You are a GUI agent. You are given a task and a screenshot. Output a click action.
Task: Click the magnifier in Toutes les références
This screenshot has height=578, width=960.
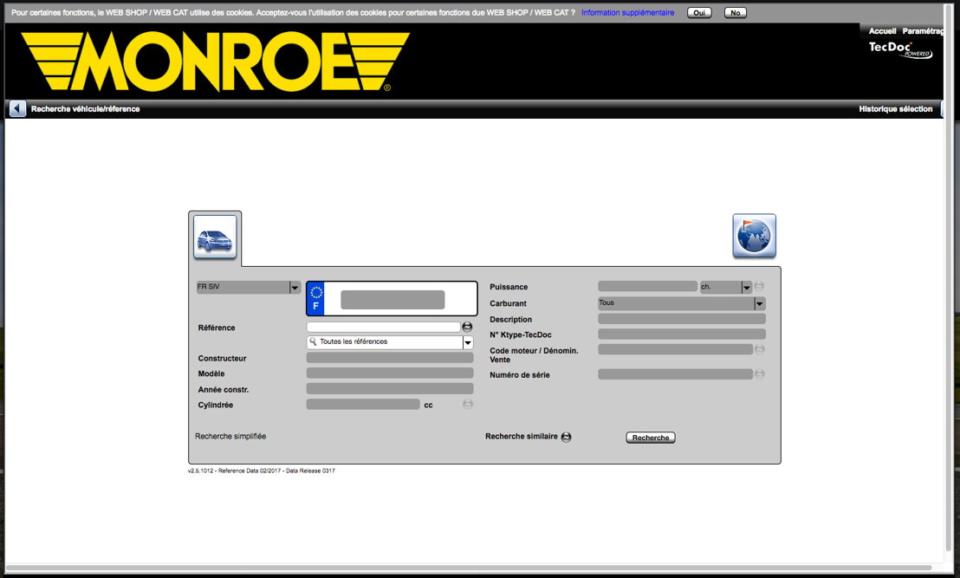(x=313, y=341)
